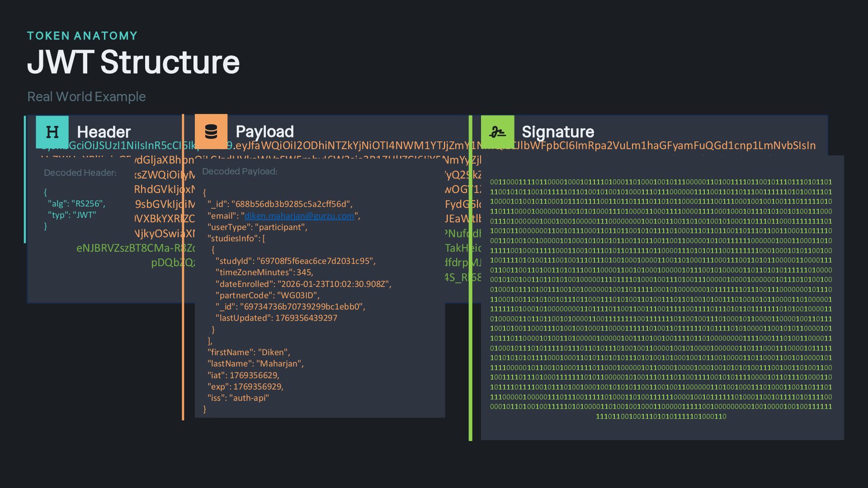Click the "alg": "RS256" line
The height and width of the screenshot is (488, 868).
[76, 203]
